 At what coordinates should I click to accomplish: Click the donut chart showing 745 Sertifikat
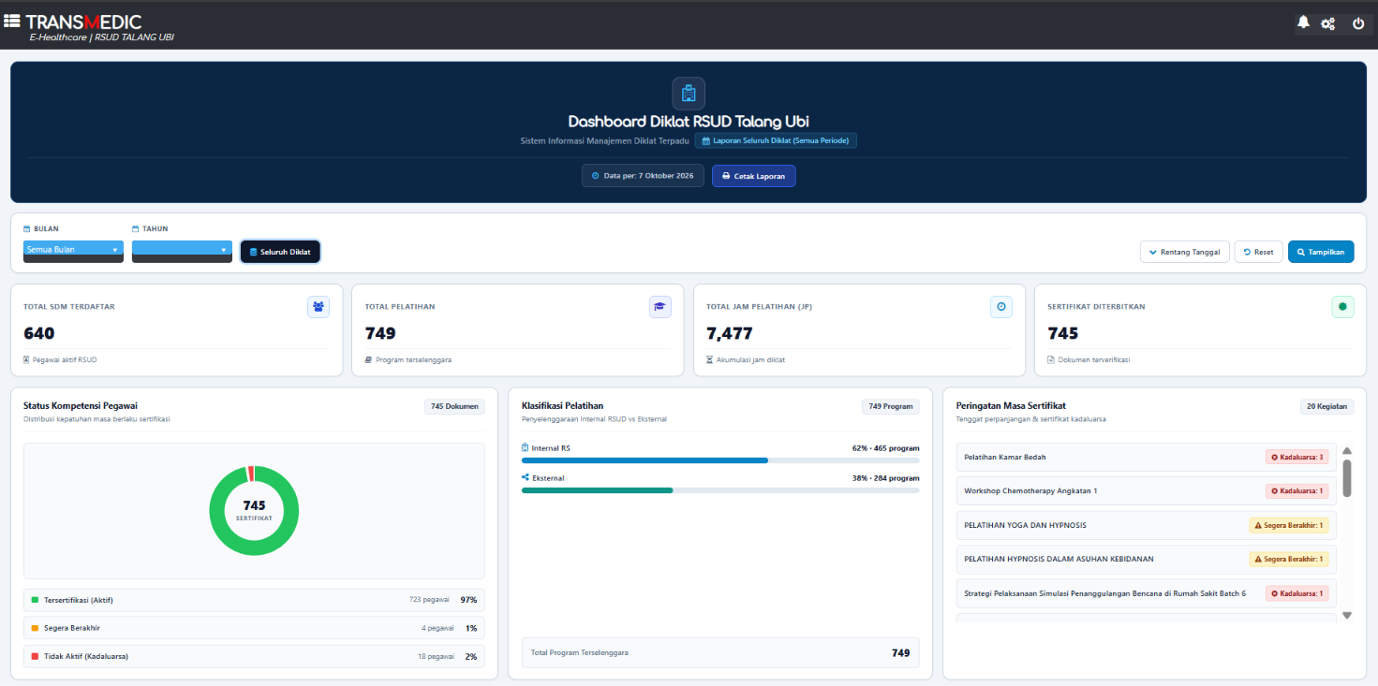coord(254,510)
